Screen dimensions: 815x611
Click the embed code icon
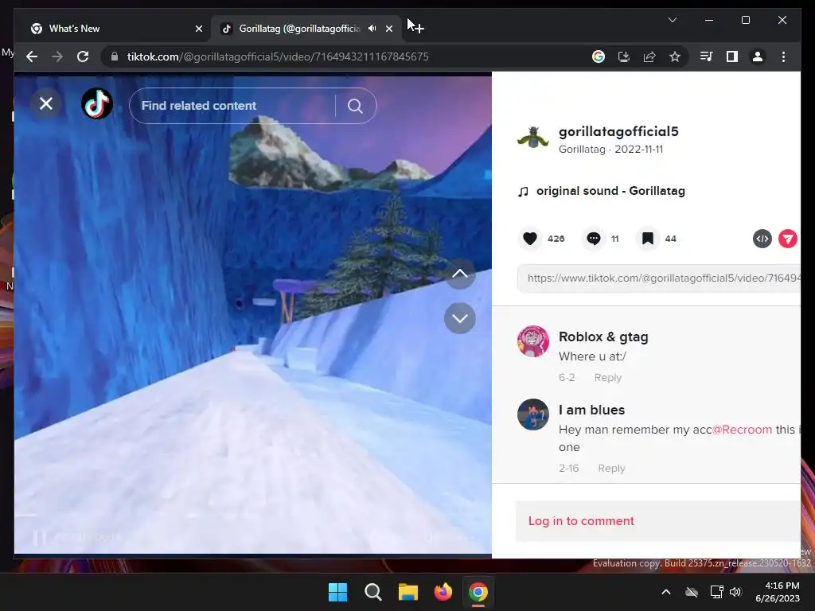click(x=762, y=239)
